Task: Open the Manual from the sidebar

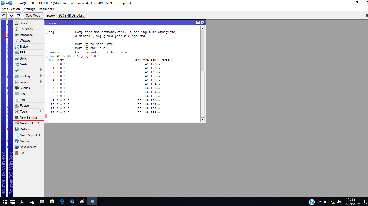Action: (x=29, y=141)
